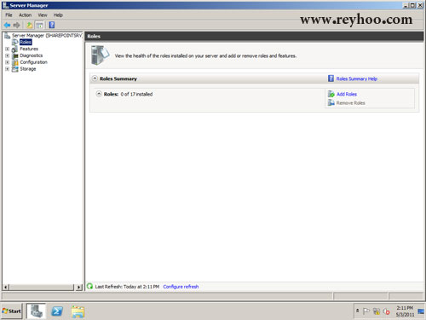The height and width of the screenshot is (320, 426).
Task: Click the Up one level folder icon
Action: coord(30,25)
